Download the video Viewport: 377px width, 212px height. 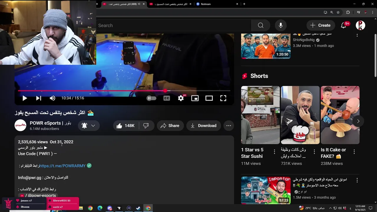[x=203, y=126]
